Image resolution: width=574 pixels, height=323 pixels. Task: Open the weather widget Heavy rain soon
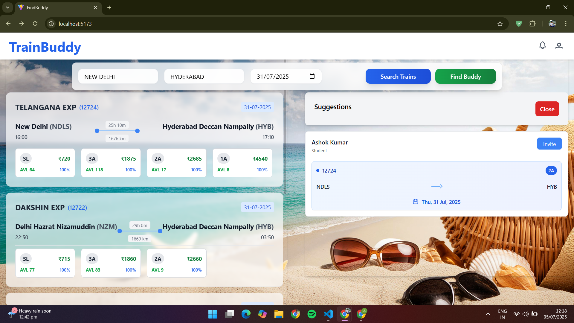(x=29, y=314)
